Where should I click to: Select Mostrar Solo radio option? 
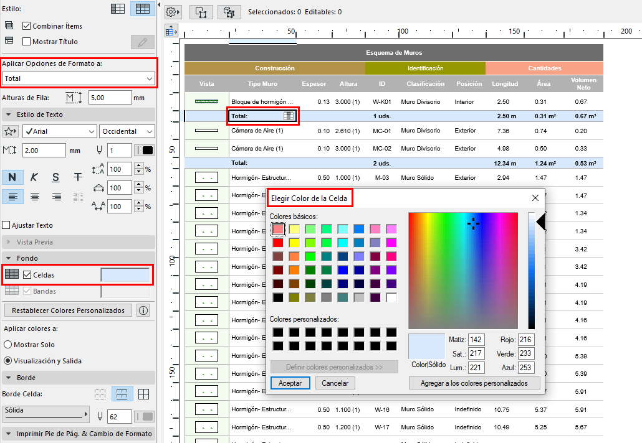pyautogui.click(x=8, y=345)
